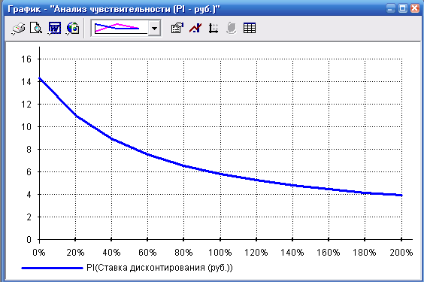Minimize the График window
The width and height of the screenshot is (424, 282).
click(x=390, y=9)
